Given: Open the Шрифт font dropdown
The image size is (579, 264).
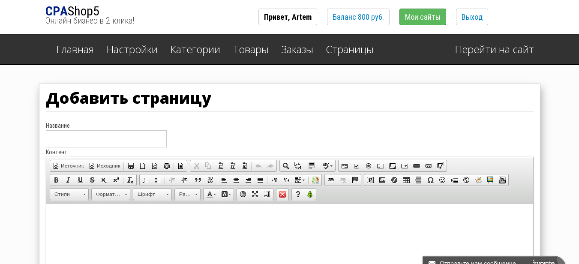Looking at the screenshot, I should coord(152,194).
